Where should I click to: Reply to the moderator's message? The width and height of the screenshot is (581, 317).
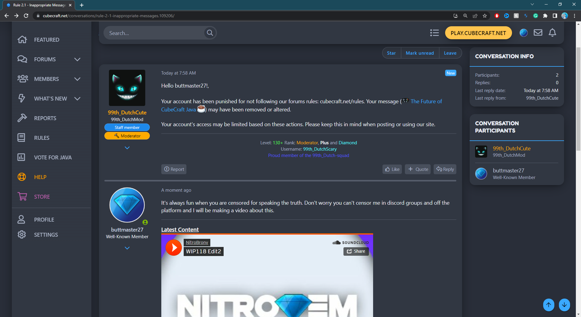coord(445,169)
